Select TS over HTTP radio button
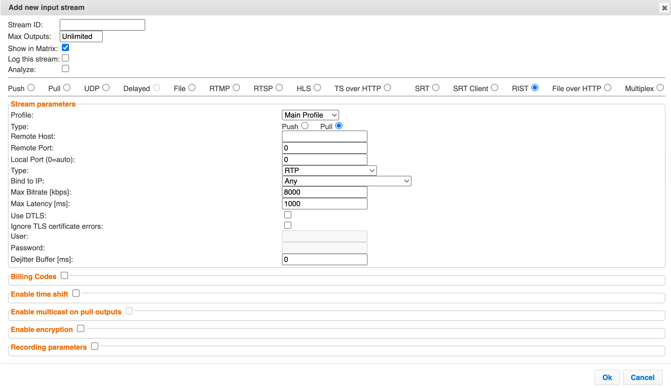The height and width of the screenshot is (388, 671). [x=387, y=88]
